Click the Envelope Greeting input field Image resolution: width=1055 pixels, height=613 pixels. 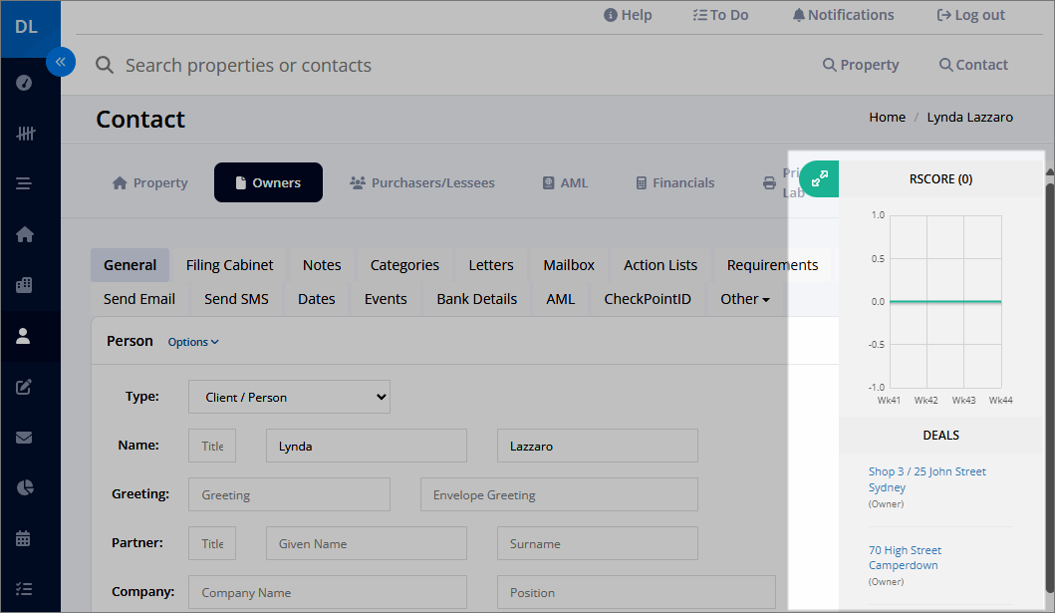click(x=559, y=494)
